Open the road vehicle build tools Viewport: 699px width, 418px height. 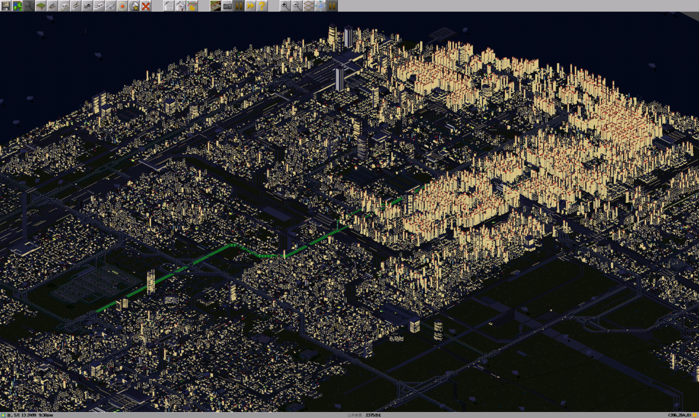tap(87, 6)
